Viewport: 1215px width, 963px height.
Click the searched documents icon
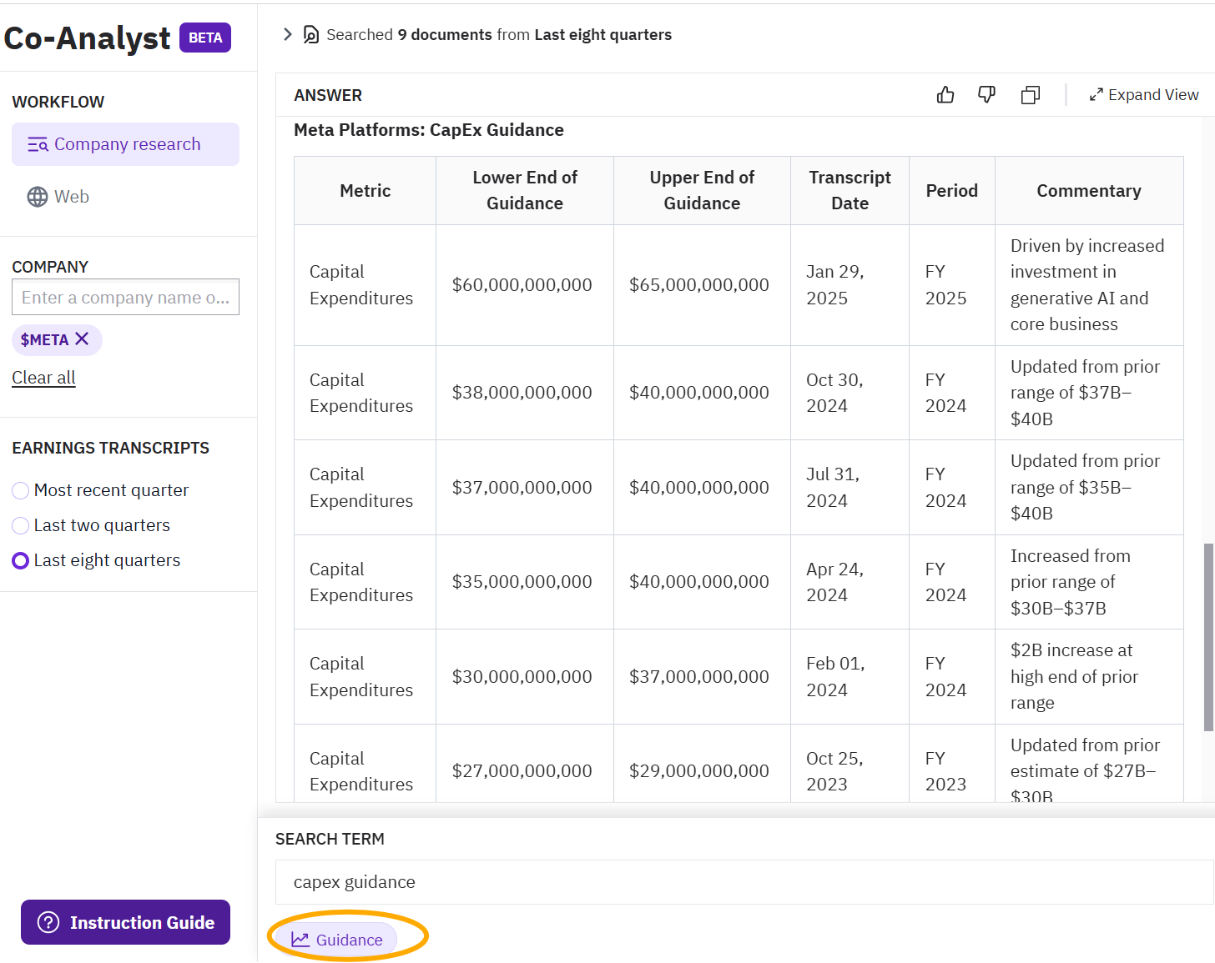(311, 35)
